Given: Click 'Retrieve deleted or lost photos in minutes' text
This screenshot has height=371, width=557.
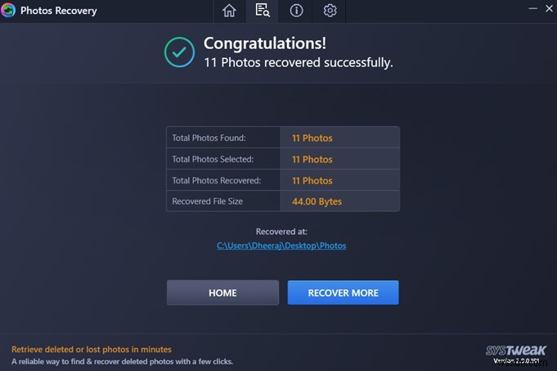Looking at the screenshot, I should pyautogui.click(x=92, y=349).
